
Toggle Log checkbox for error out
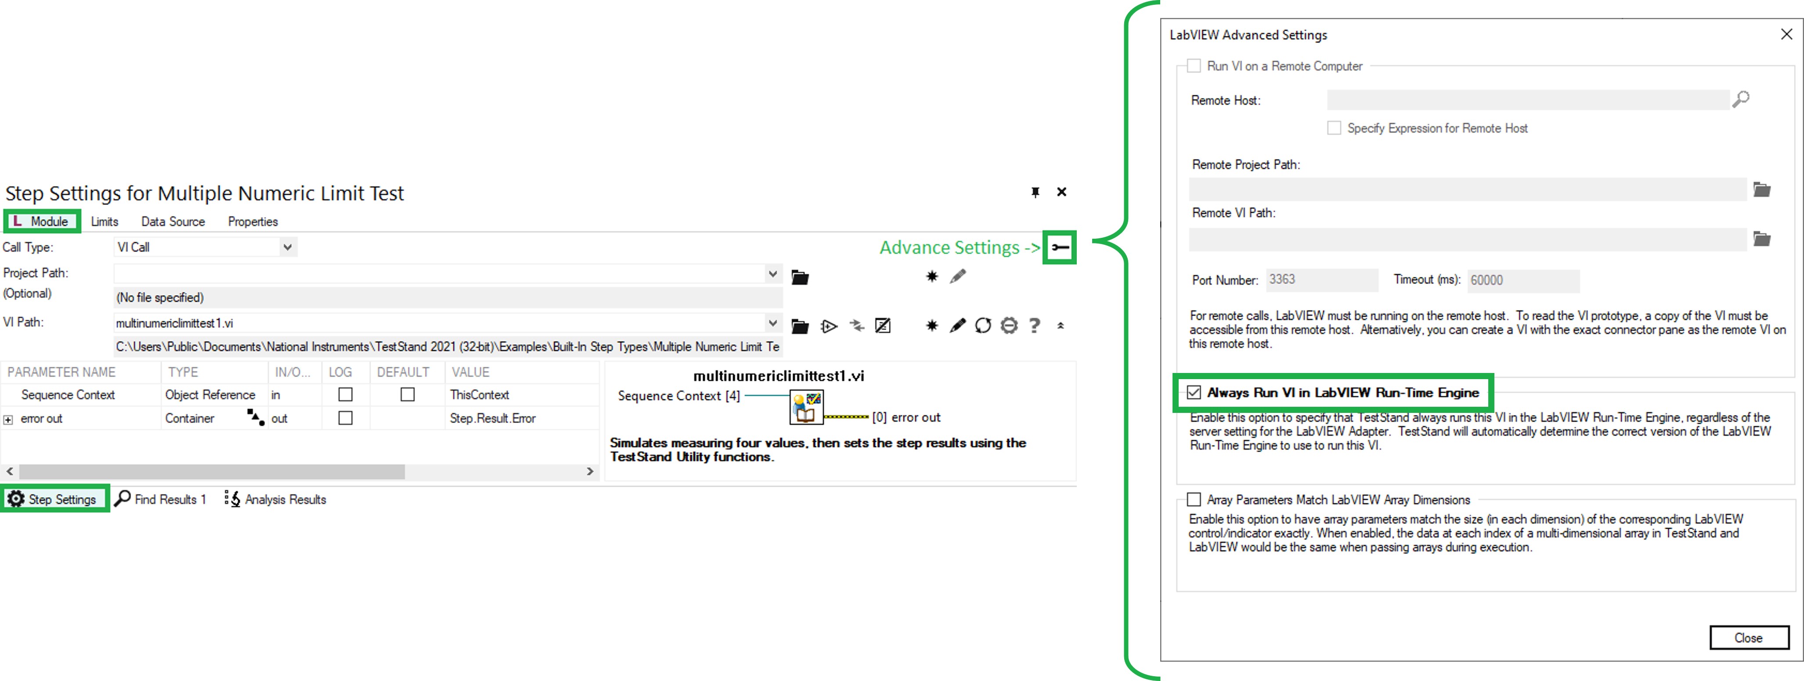(345, 418)
